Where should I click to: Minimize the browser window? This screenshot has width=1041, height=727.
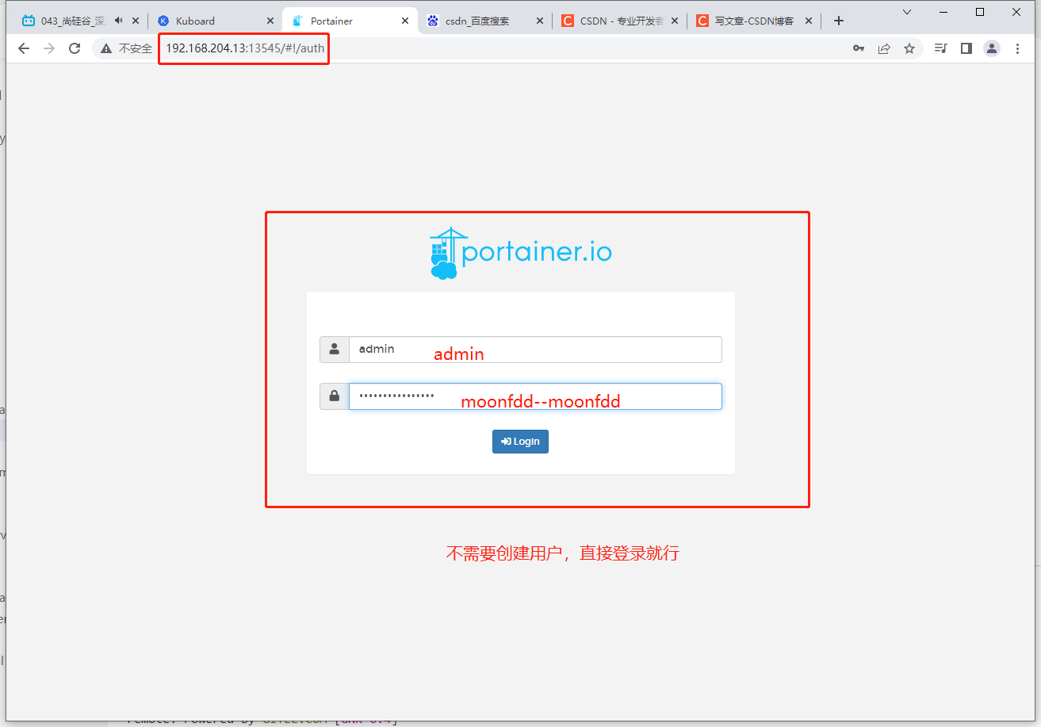[x=943, y=12]
